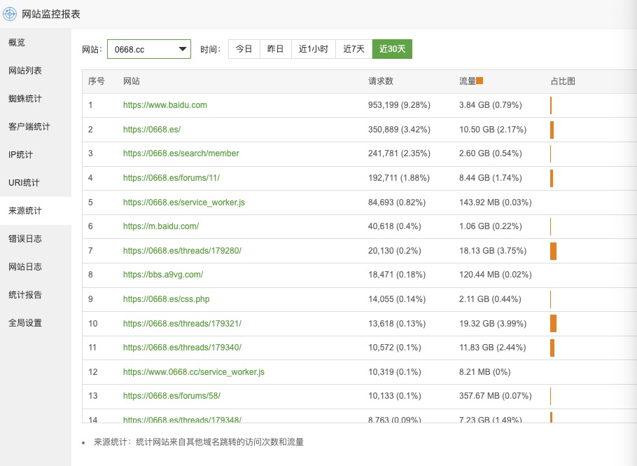The image size is (637, 466).
Task: Click the https://bbs.a9vg.com/ source link
Action: click(163, 275)
